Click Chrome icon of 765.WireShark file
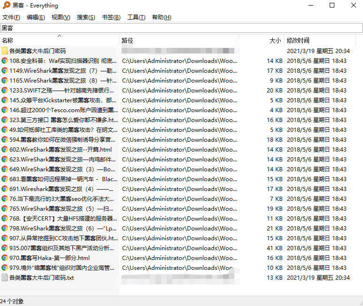The height and width of the screenshot is (306, 363). click(4, 209)
